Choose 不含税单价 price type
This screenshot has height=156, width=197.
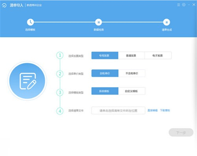pyautogui.click(x=131, y=74)
